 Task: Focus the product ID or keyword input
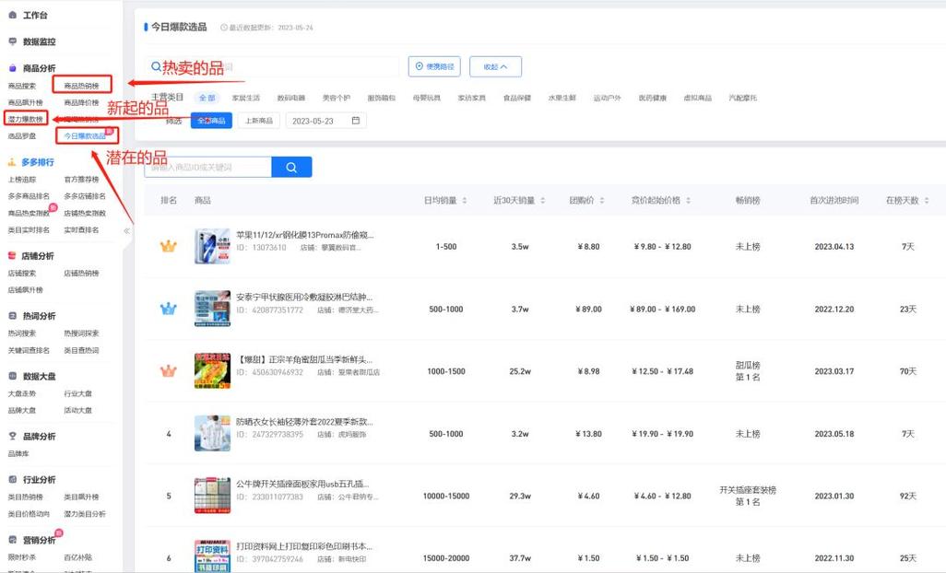click(207, 167)
